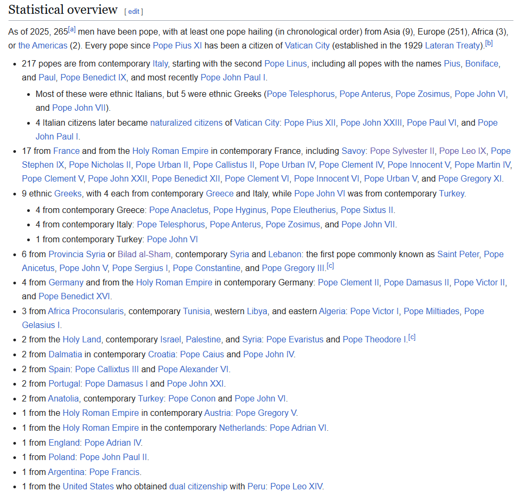
Task: Click the Boniface name link
Action: point(481,64)
